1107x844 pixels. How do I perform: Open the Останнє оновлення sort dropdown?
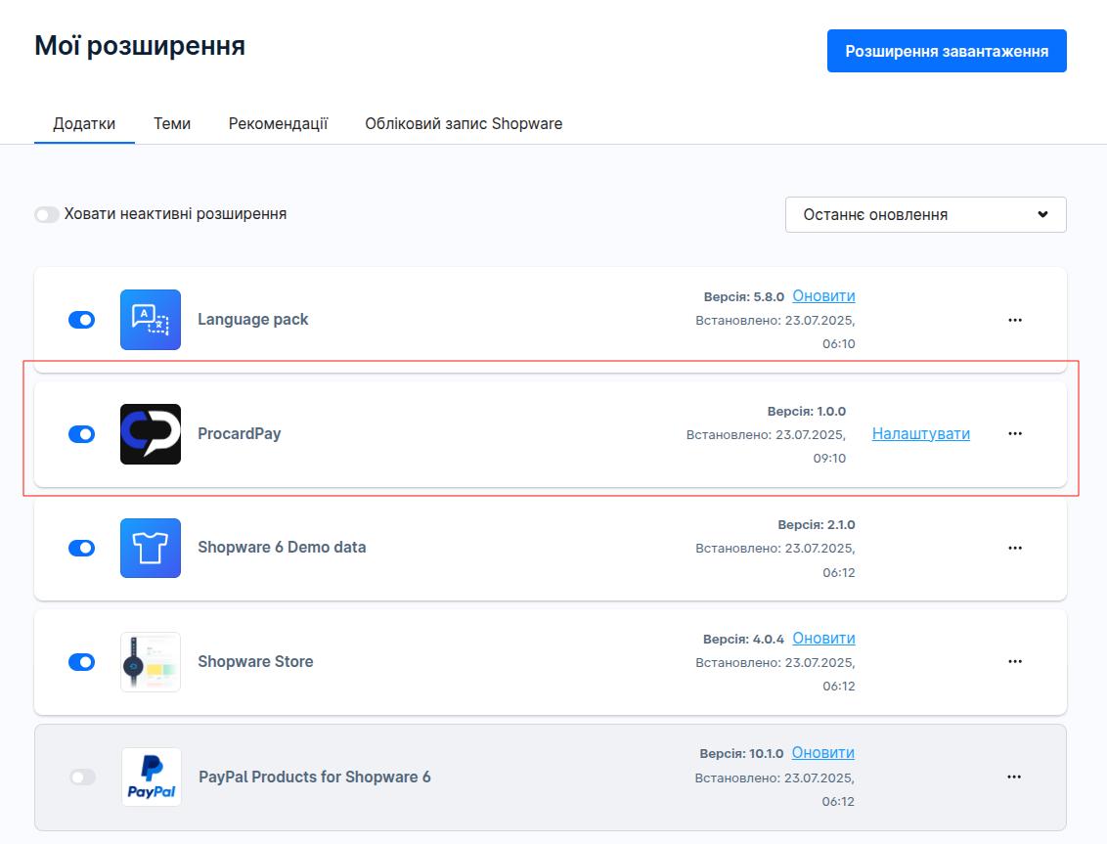pos(925,215)
